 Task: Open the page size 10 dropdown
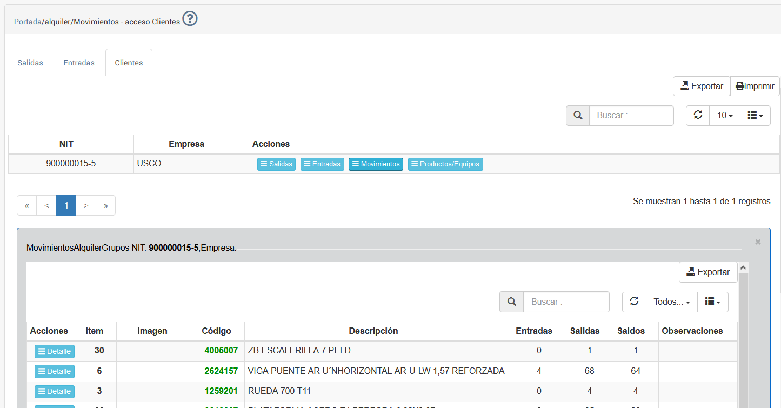pos(724,116)
